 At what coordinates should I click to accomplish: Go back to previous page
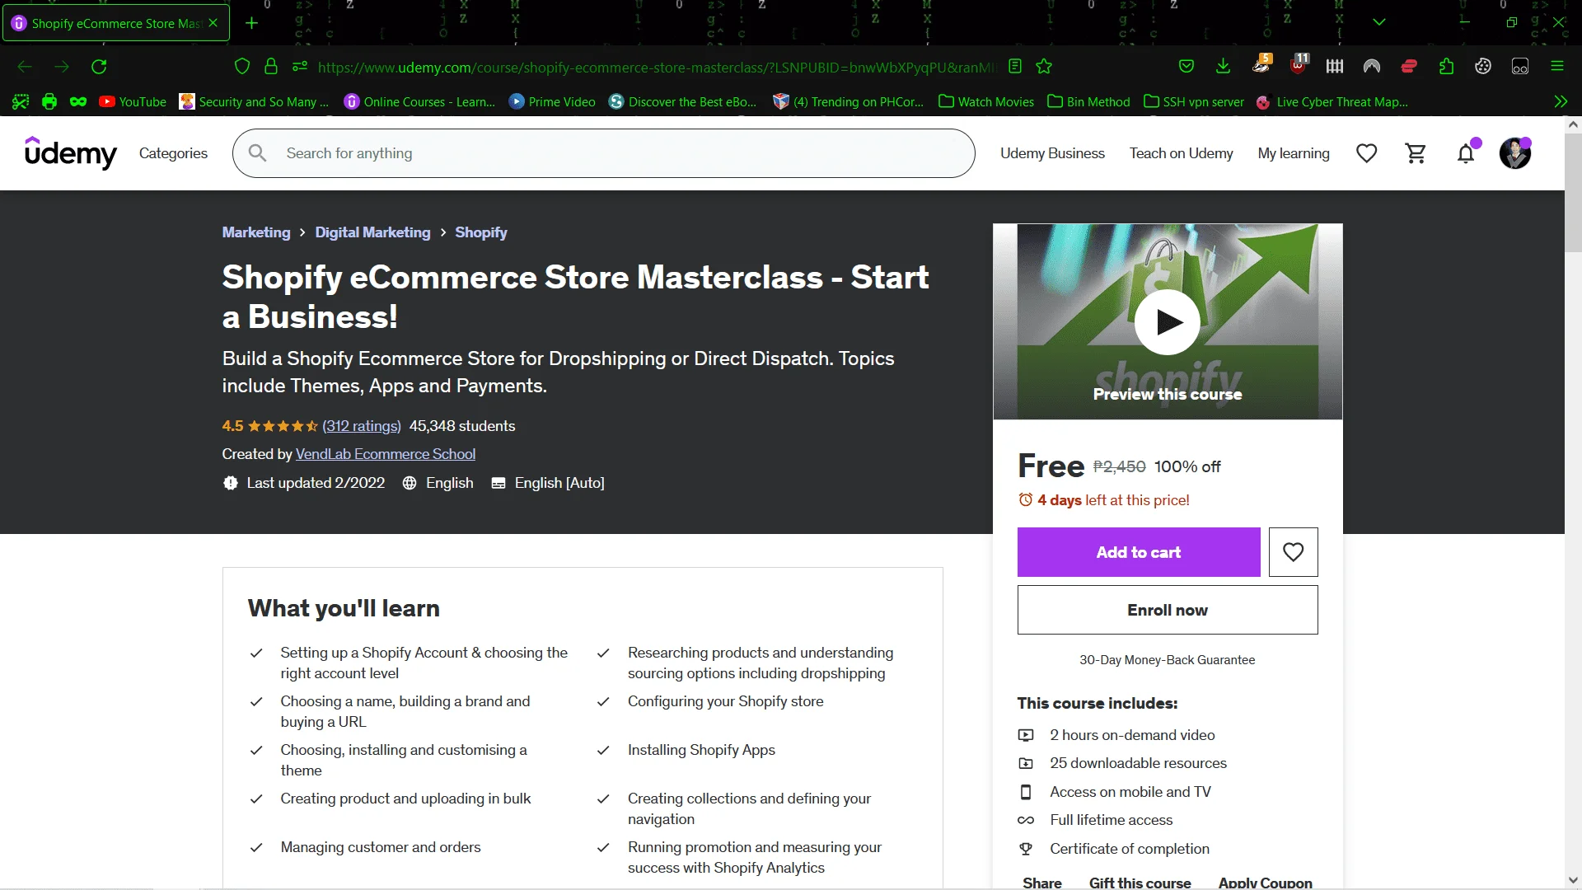[x=25, y=67]
